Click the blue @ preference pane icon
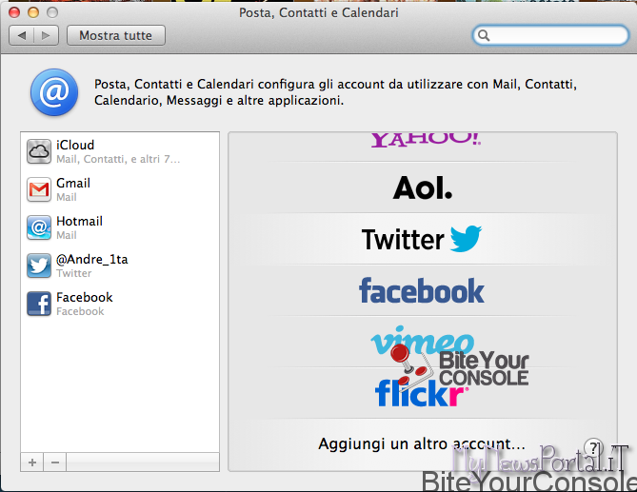The height and width of the screenshot is (492, 637). point(54,92)
